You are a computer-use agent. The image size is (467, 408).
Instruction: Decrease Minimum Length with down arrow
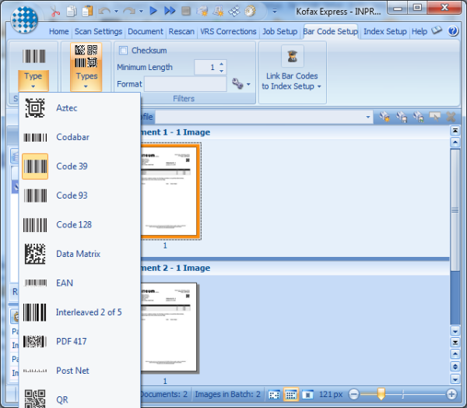pyautogui.click(x=221, y=71)
